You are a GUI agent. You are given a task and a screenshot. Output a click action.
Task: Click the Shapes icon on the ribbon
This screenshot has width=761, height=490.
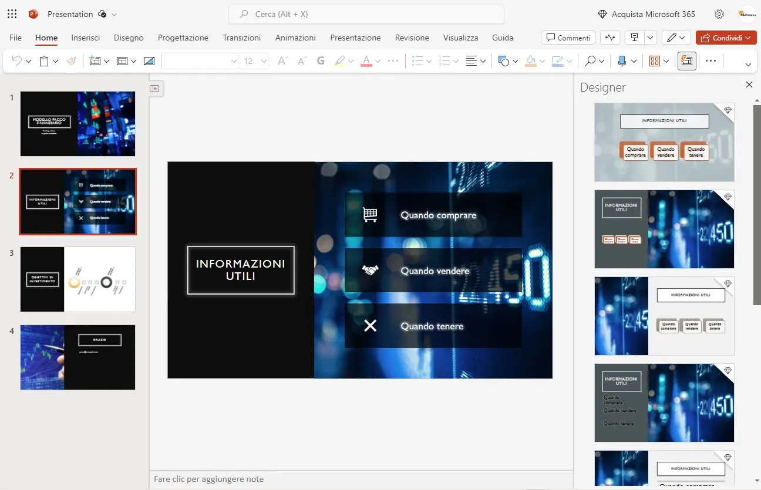point(504,60)
